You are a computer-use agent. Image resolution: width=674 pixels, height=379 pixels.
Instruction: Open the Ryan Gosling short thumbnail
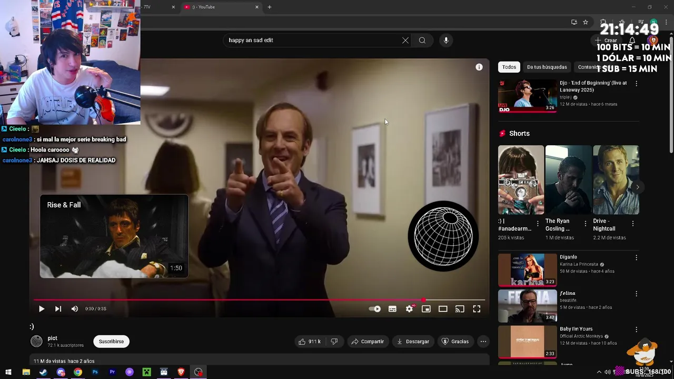(x=568, y=180)
